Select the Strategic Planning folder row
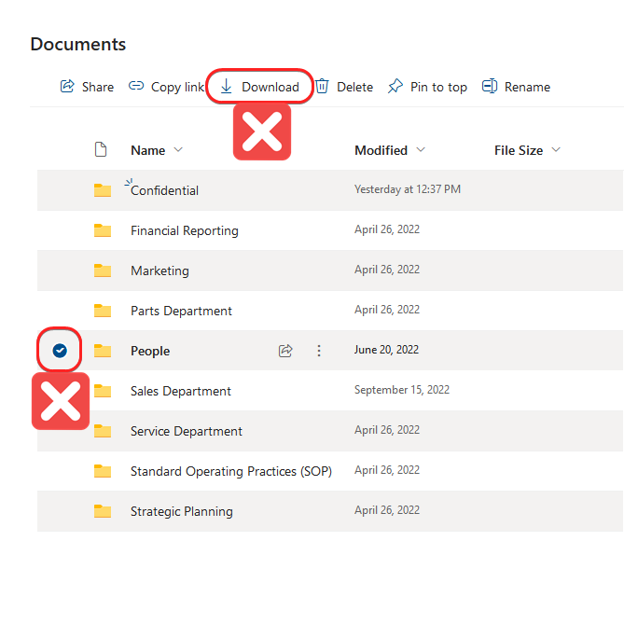 click(60, 511)
